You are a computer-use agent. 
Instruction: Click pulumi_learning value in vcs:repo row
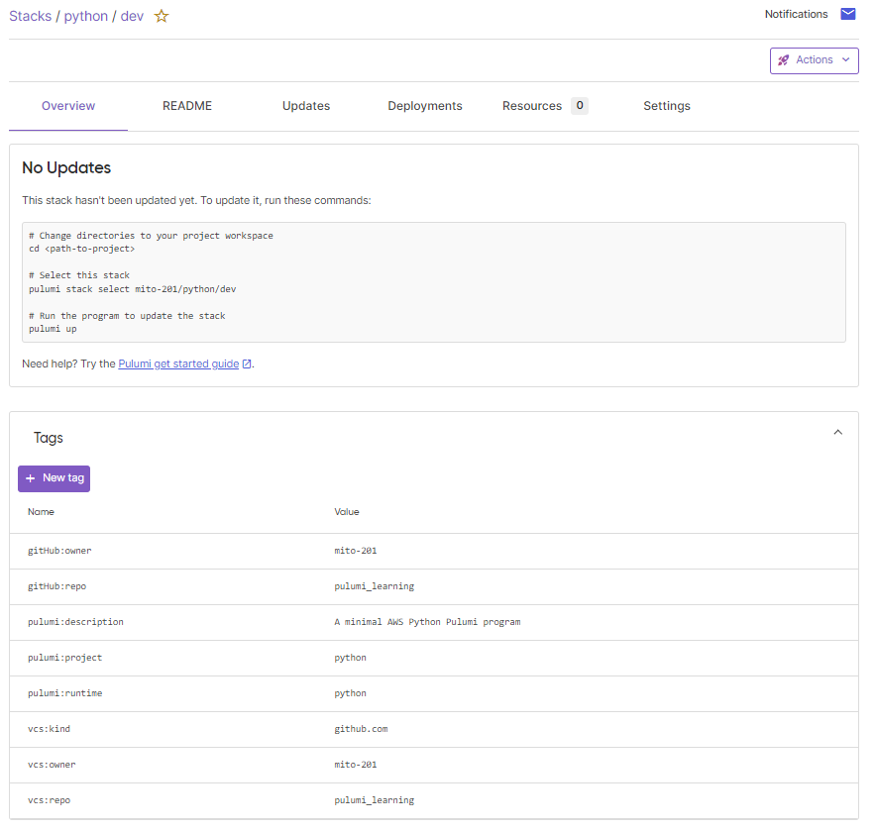click(x=375, y=800)
